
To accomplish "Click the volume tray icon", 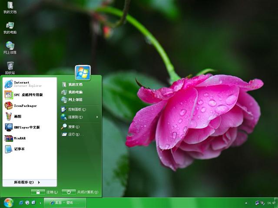I will (262, 203).
